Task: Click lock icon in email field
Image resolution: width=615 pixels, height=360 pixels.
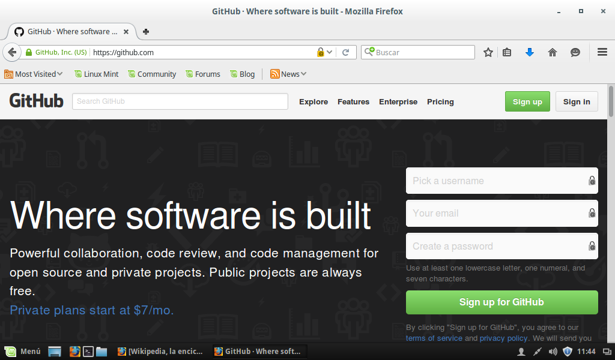Action: [x=592, y=213]
